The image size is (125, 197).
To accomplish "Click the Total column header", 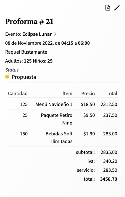I will coord(112,94).
